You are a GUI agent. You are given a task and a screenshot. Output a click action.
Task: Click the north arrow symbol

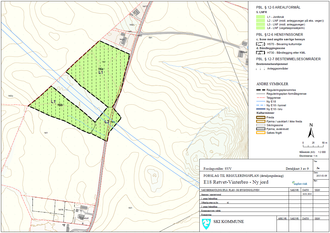point(311,131)
